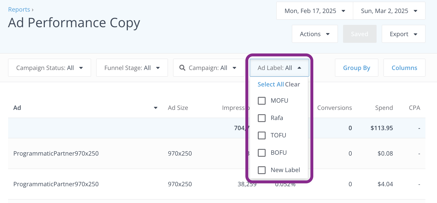Viewport: 437px width, 203px height.
Task: Check the Rafa label checkbox
Action: [x=262, y=118]
